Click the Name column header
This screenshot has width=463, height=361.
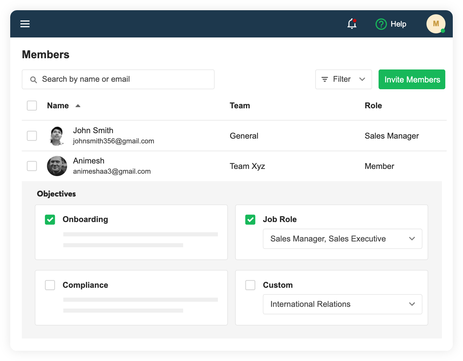(58, 106)
